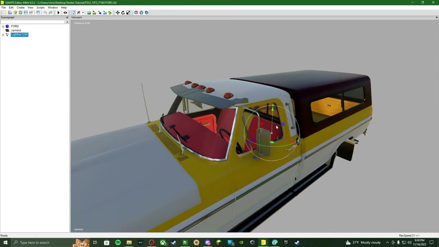Click the Redo arrow in toolbar
Viewport: 439px width, 247px height.
pos(50,13)
